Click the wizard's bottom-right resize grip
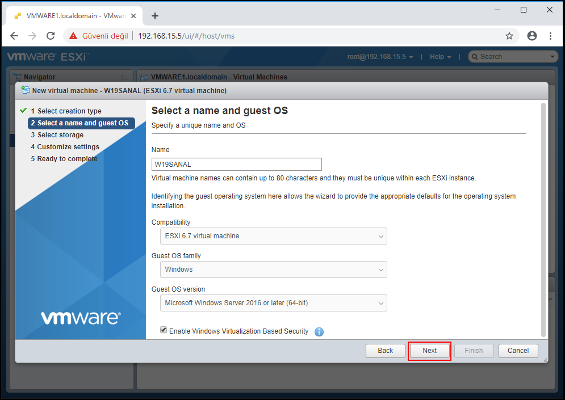 (x=545, y=360)
